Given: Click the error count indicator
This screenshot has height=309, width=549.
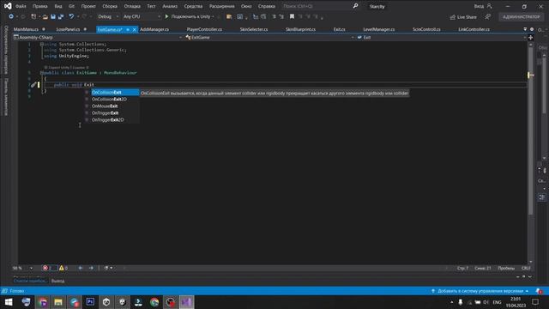Looking at the screenshot, I should (x=48, y=268).
